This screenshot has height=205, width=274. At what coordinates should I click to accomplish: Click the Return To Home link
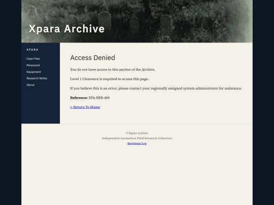[85, 107]
